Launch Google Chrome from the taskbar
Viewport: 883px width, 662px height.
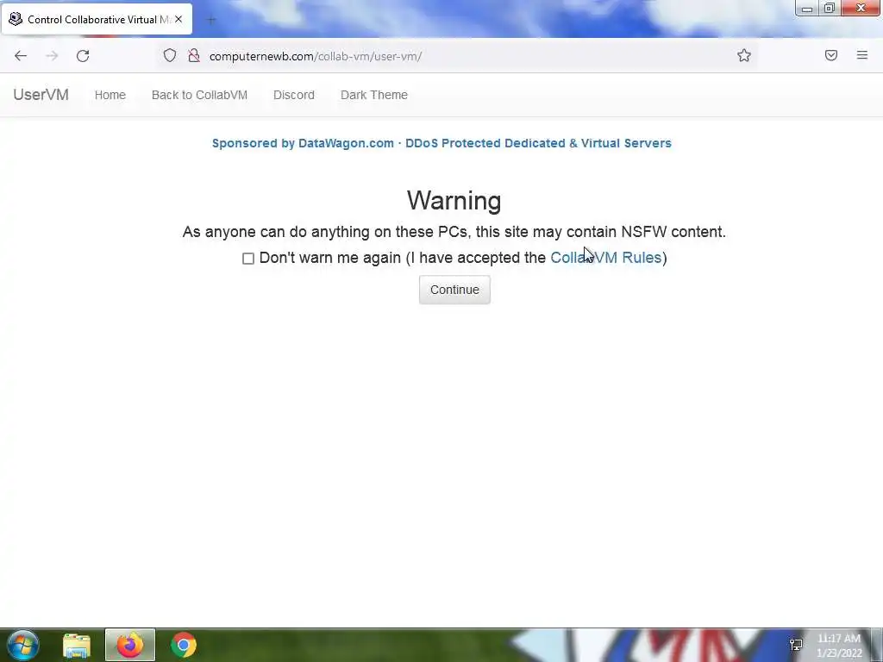pyautogui.click(x=183, y=645)
